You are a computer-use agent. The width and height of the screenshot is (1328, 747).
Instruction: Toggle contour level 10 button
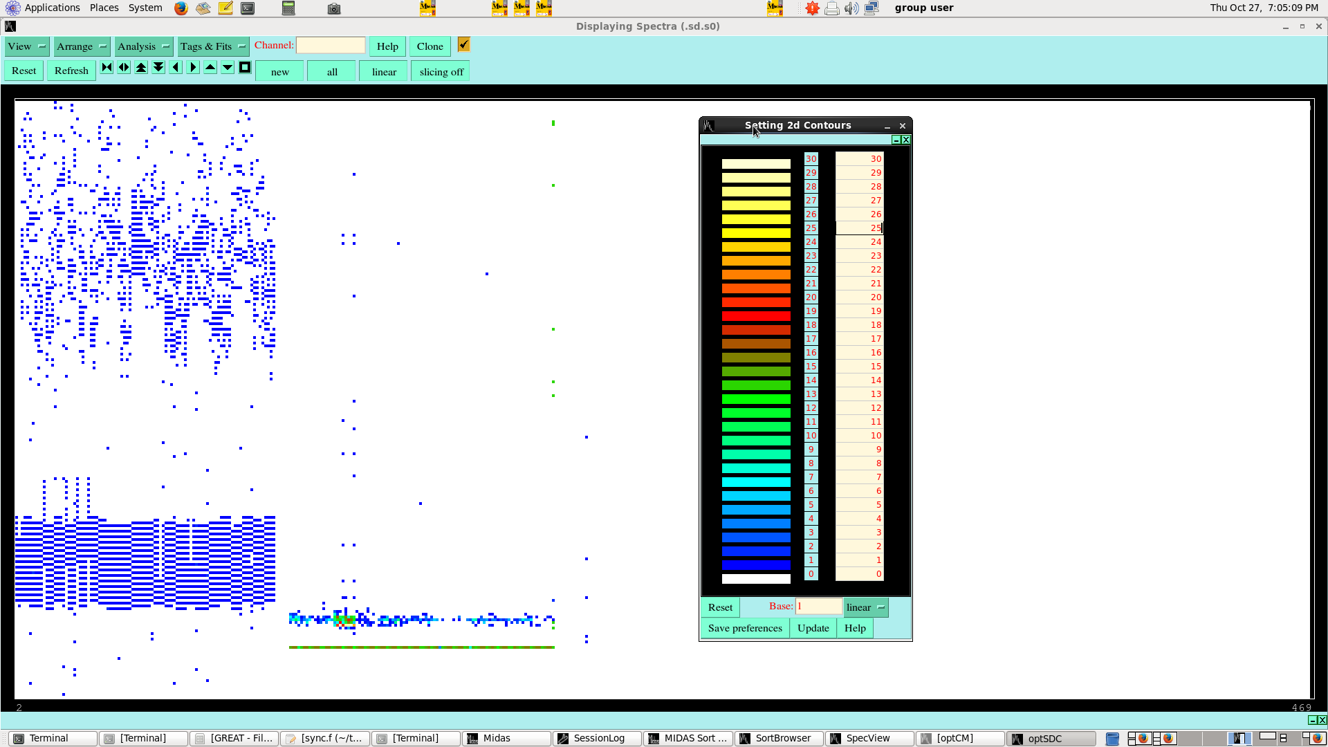pyautogui.click(x=811, y=435)
